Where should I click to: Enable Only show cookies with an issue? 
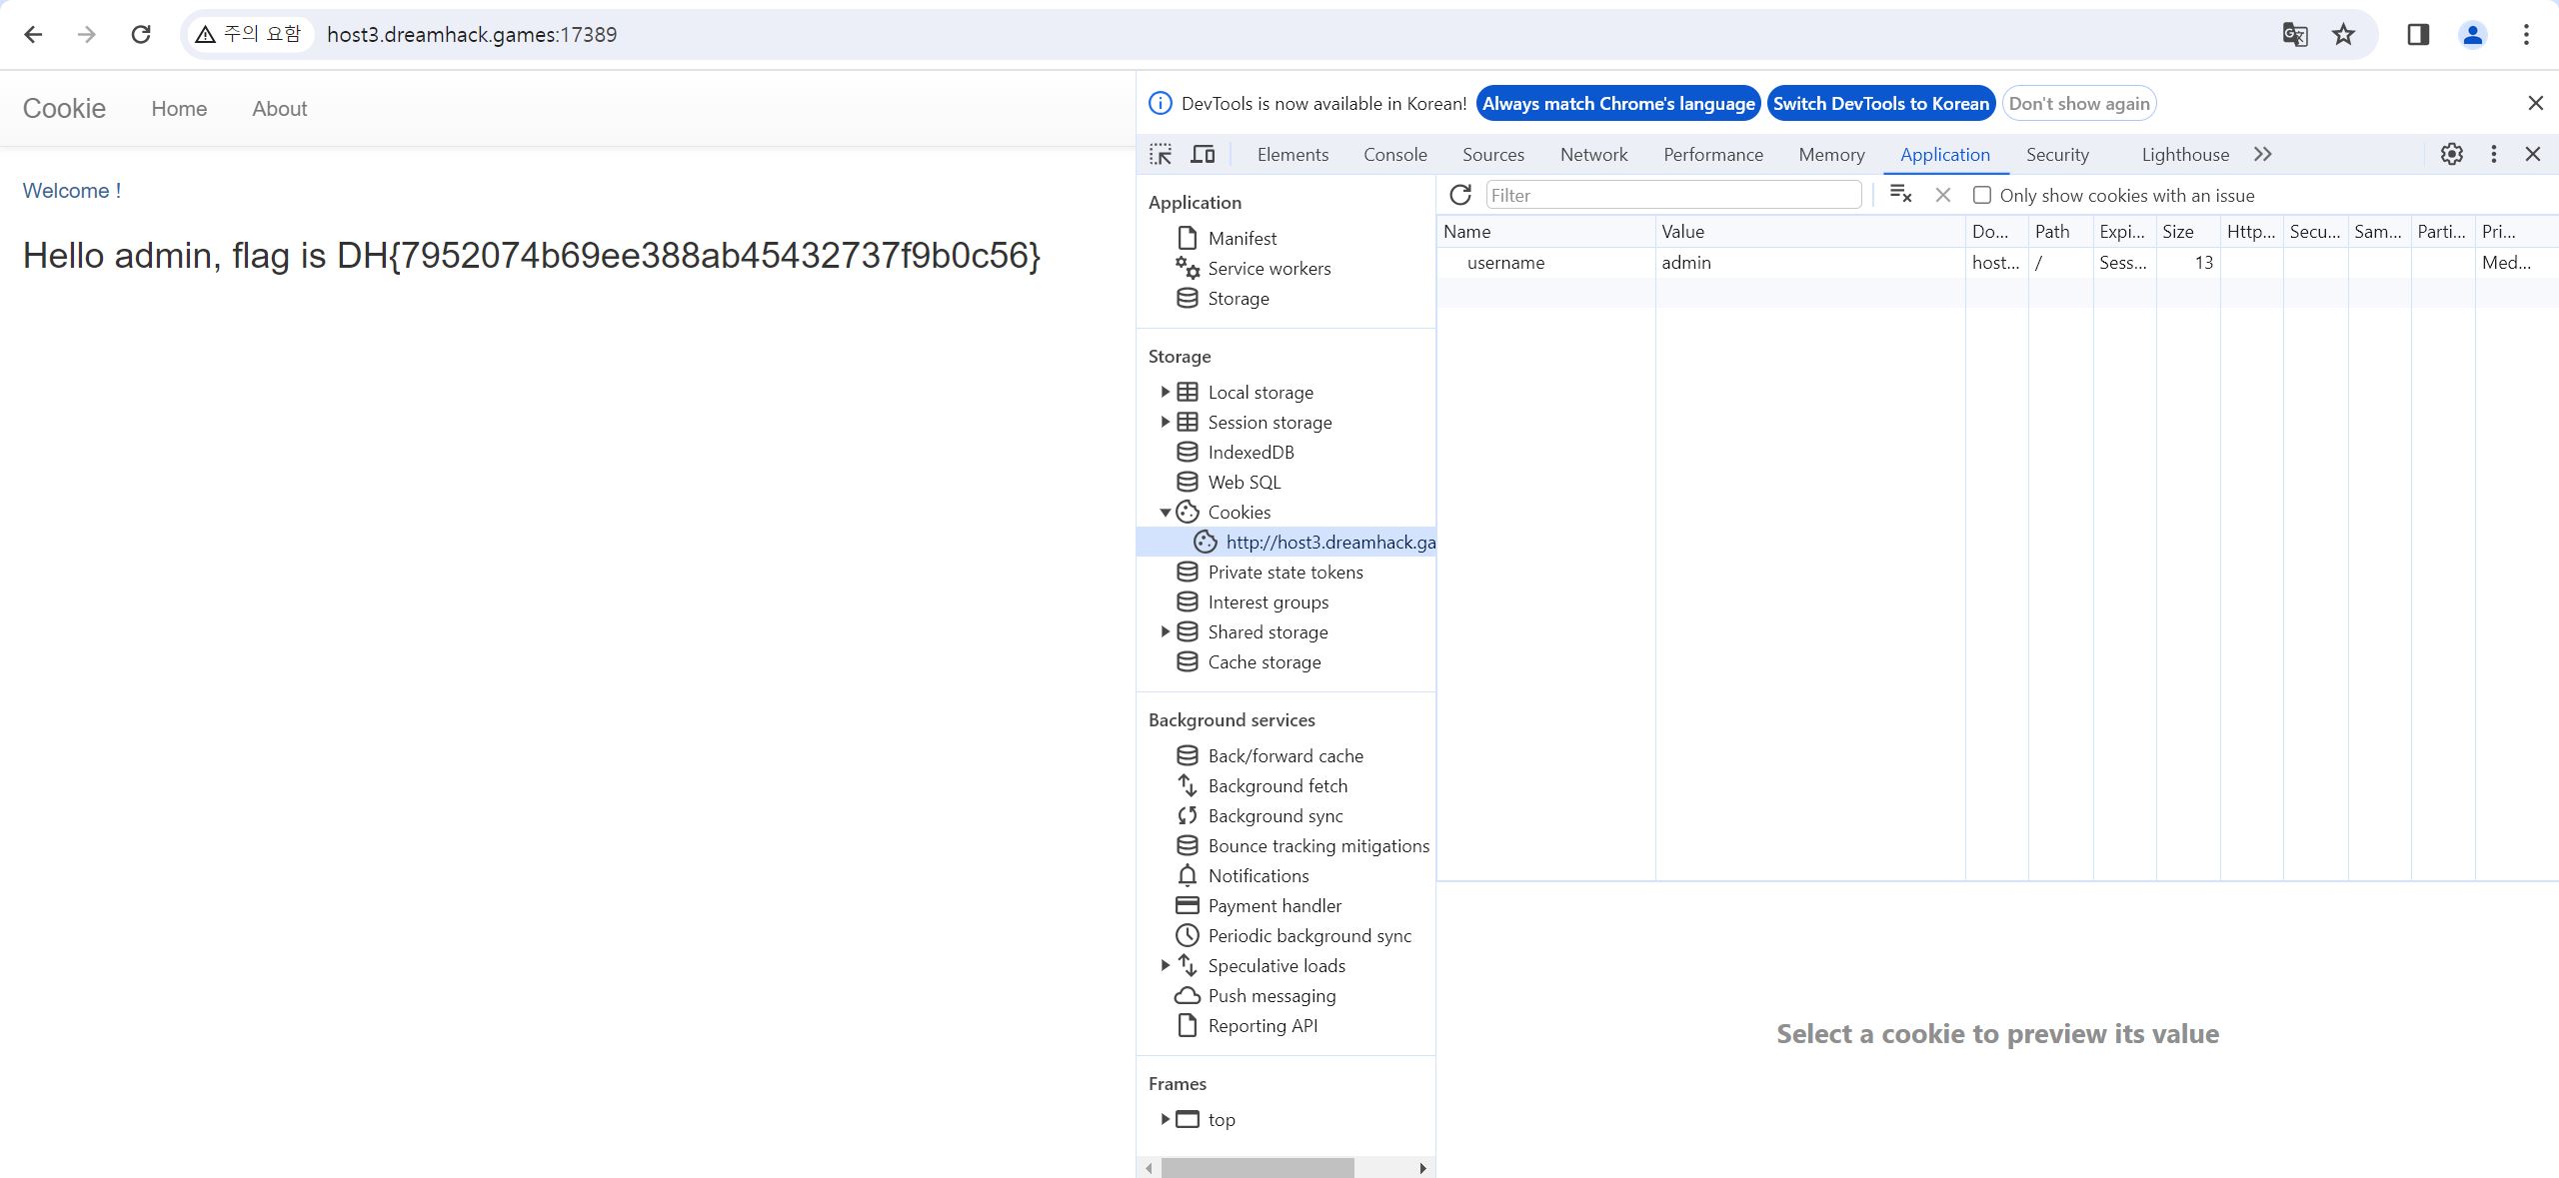[x=1981, y=196]
